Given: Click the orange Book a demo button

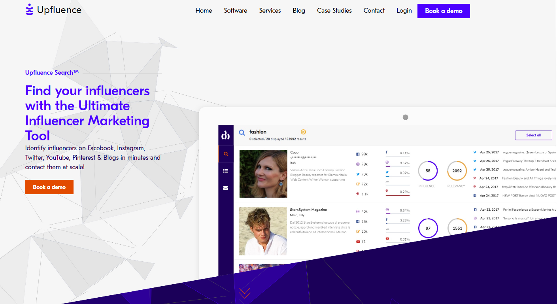Looking at the screenshot, I should [x=49, y=187].
